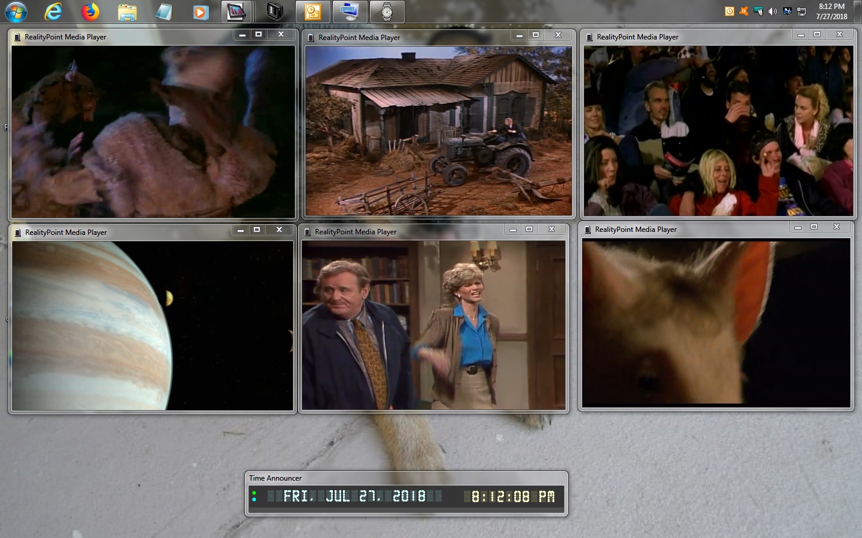
Task: Click the display monitor tray icon
Action: click(x=787, y=11)
